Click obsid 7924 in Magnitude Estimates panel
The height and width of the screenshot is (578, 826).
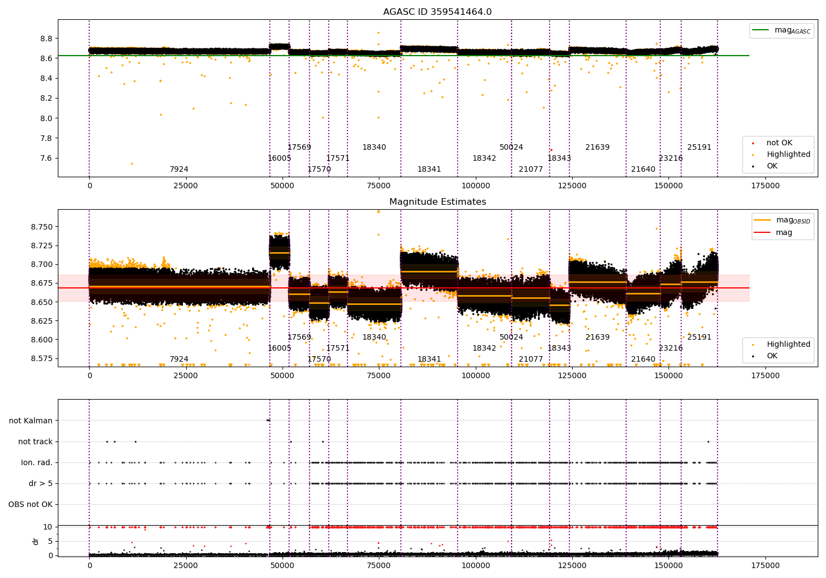(x=179, y=359)
